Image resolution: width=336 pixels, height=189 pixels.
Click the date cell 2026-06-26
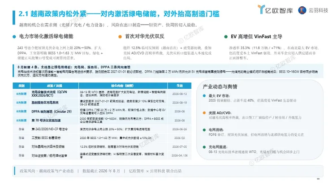click(180, 129)
